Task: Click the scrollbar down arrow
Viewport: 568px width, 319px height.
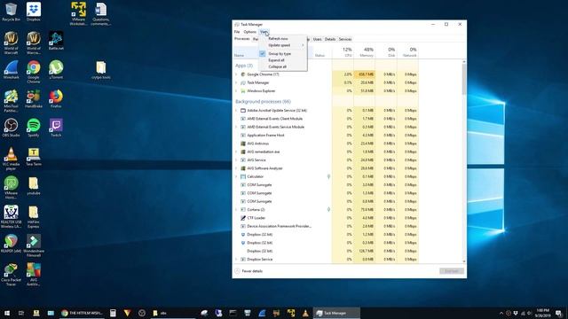Action: click(x=464, y=261)
